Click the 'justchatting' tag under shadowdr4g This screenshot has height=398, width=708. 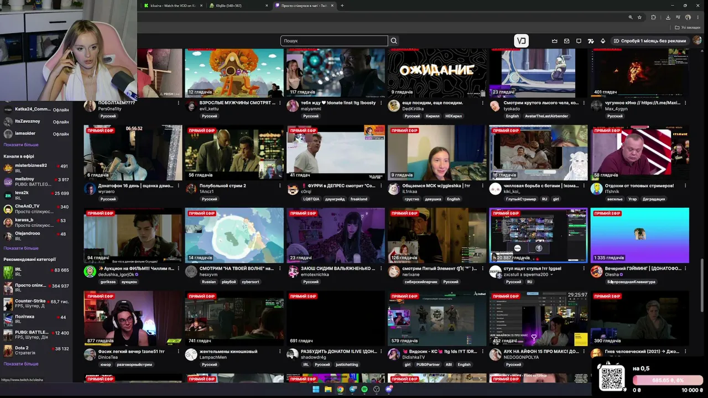(x=347, y=365)
